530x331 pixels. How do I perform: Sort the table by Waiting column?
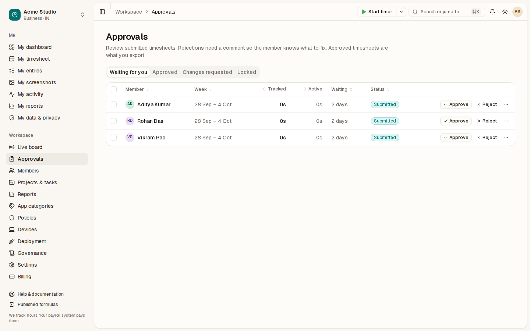[x=342, y=89]
